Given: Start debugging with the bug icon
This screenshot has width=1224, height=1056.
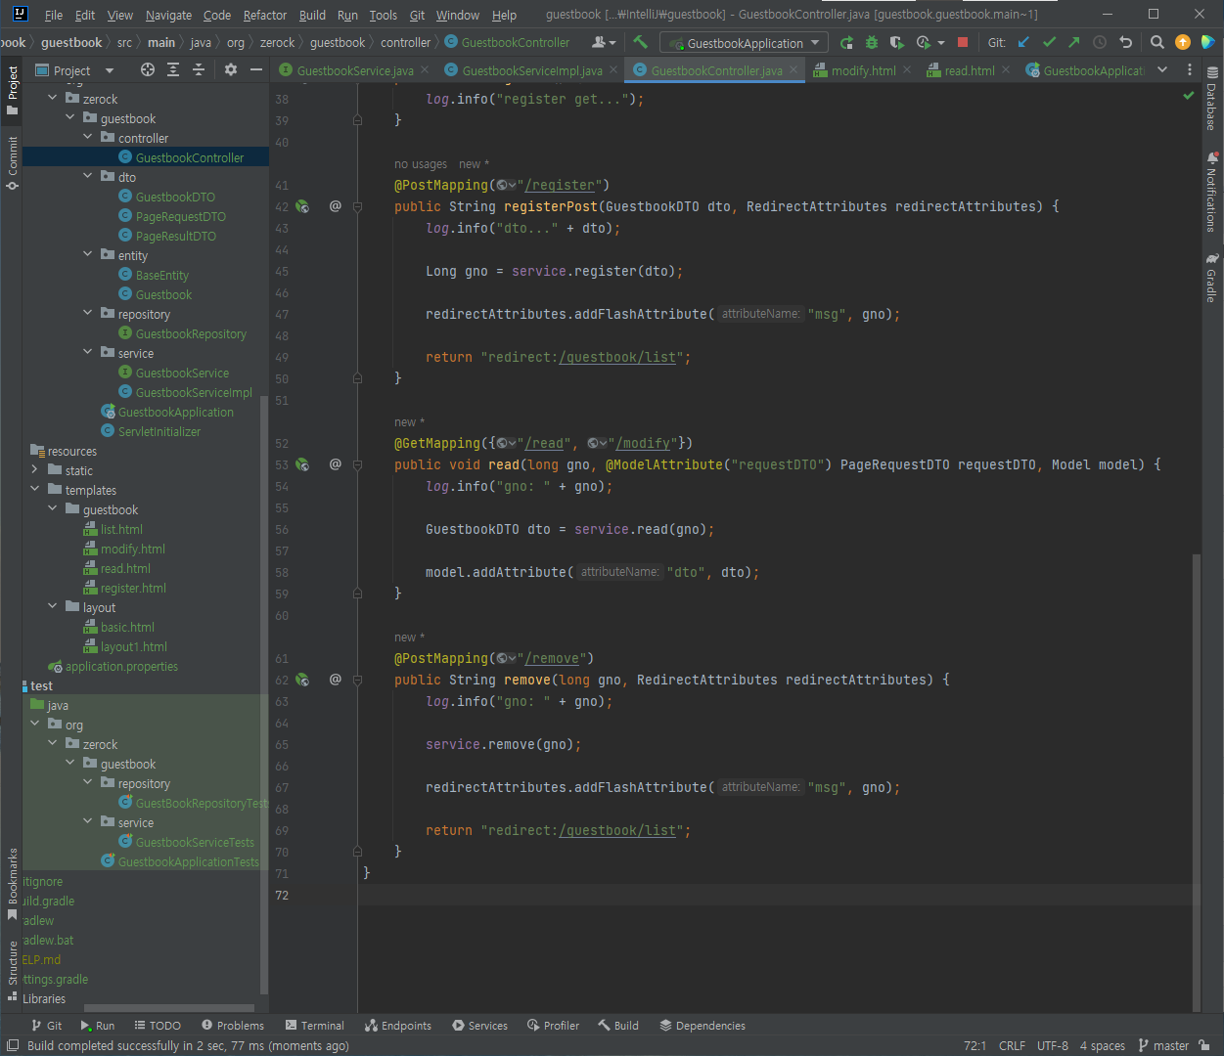Looking at the screenshot, I should pyautogui.click(x=872, y=42).
